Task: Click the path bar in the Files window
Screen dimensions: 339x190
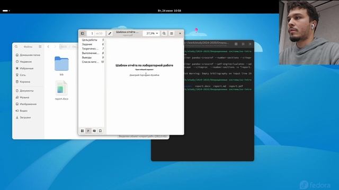Action: pyautogui.click(x=69, y=46)
